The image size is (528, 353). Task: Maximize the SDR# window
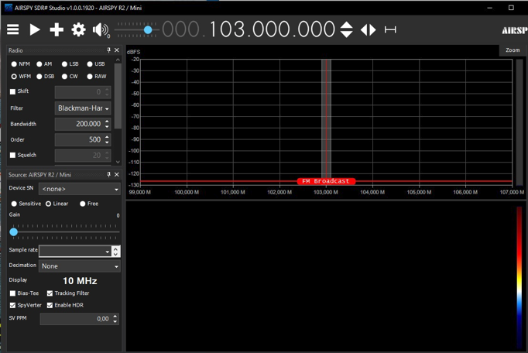click(x=511, y=8)
